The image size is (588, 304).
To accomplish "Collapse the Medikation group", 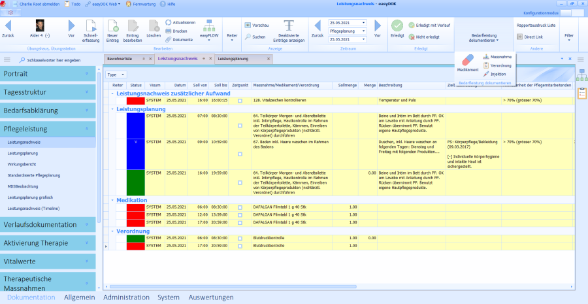I will [x=112, y=199].
